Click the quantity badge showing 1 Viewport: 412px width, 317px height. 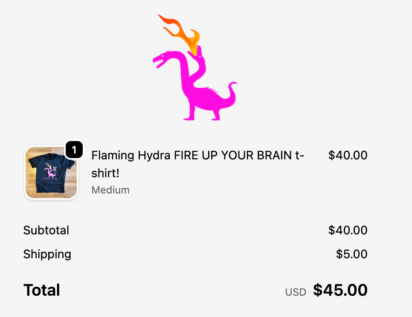pos(74,150)
